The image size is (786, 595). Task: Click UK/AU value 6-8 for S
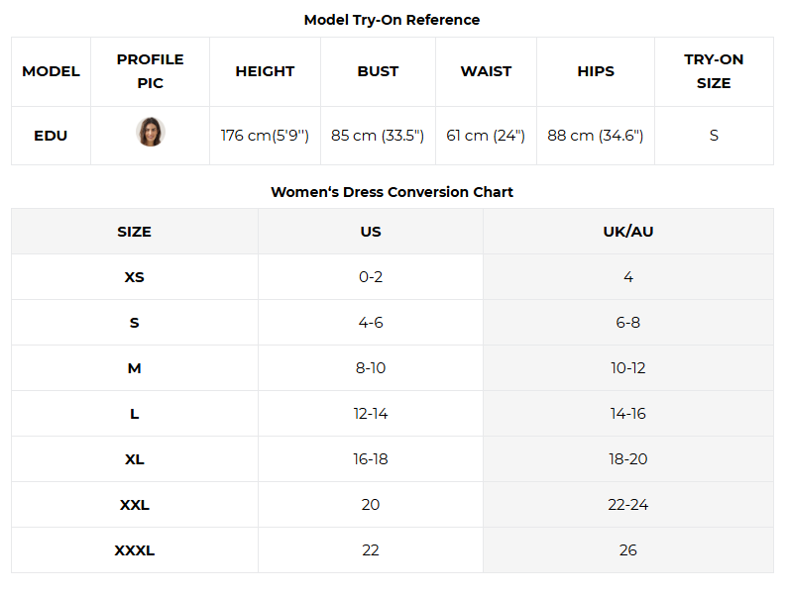tap(628, 323)
